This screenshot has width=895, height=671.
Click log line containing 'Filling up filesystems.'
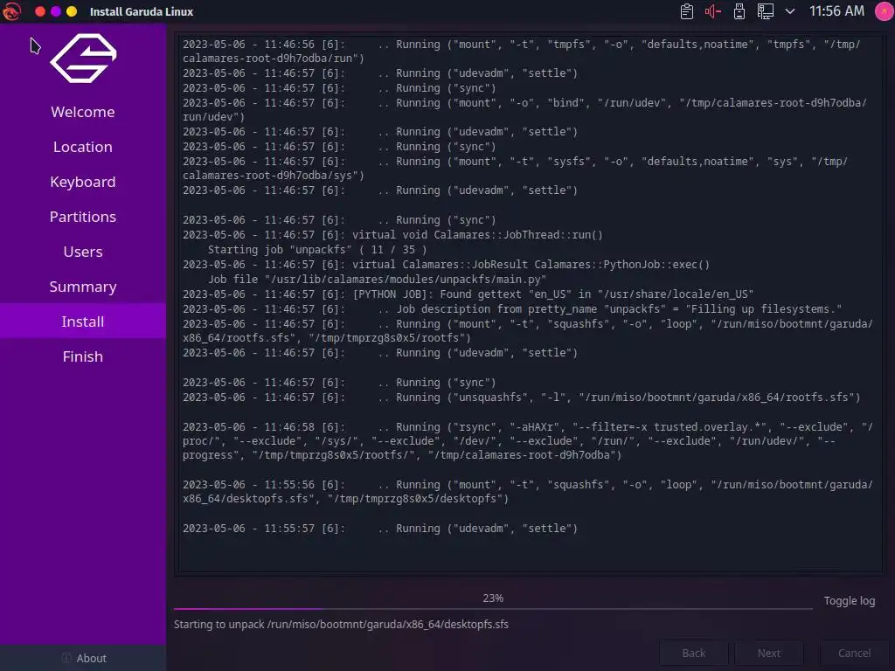coord(512,308)
